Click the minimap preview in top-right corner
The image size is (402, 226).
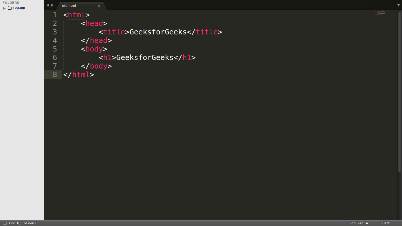tap(381, 13)
